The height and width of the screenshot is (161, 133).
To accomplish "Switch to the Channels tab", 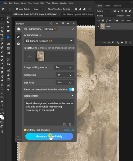I will pyautogui.click(x=117, y=6).
